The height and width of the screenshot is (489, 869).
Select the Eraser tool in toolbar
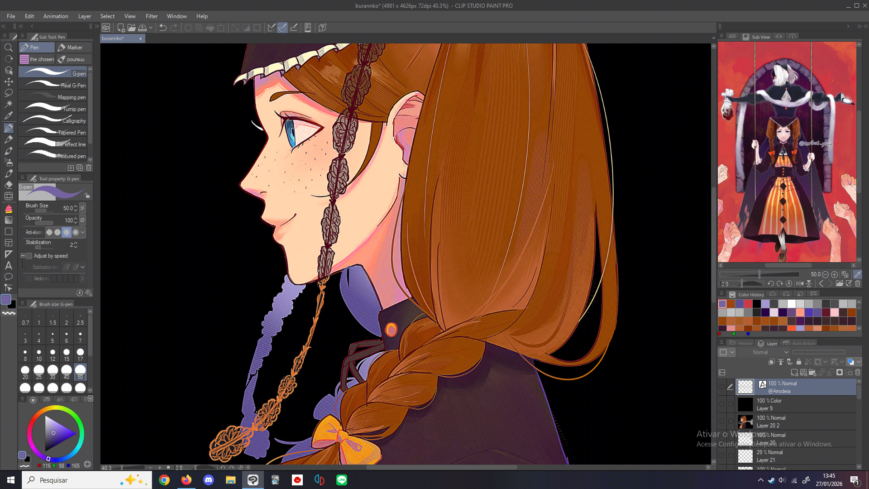pos(9,185)
